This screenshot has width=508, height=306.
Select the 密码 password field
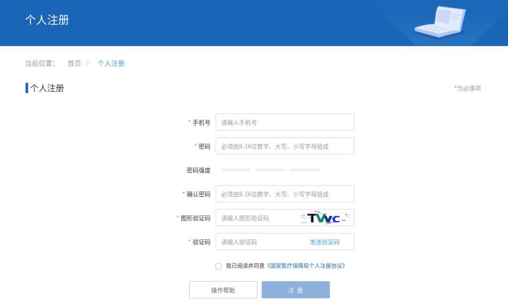tap(285, 146)
